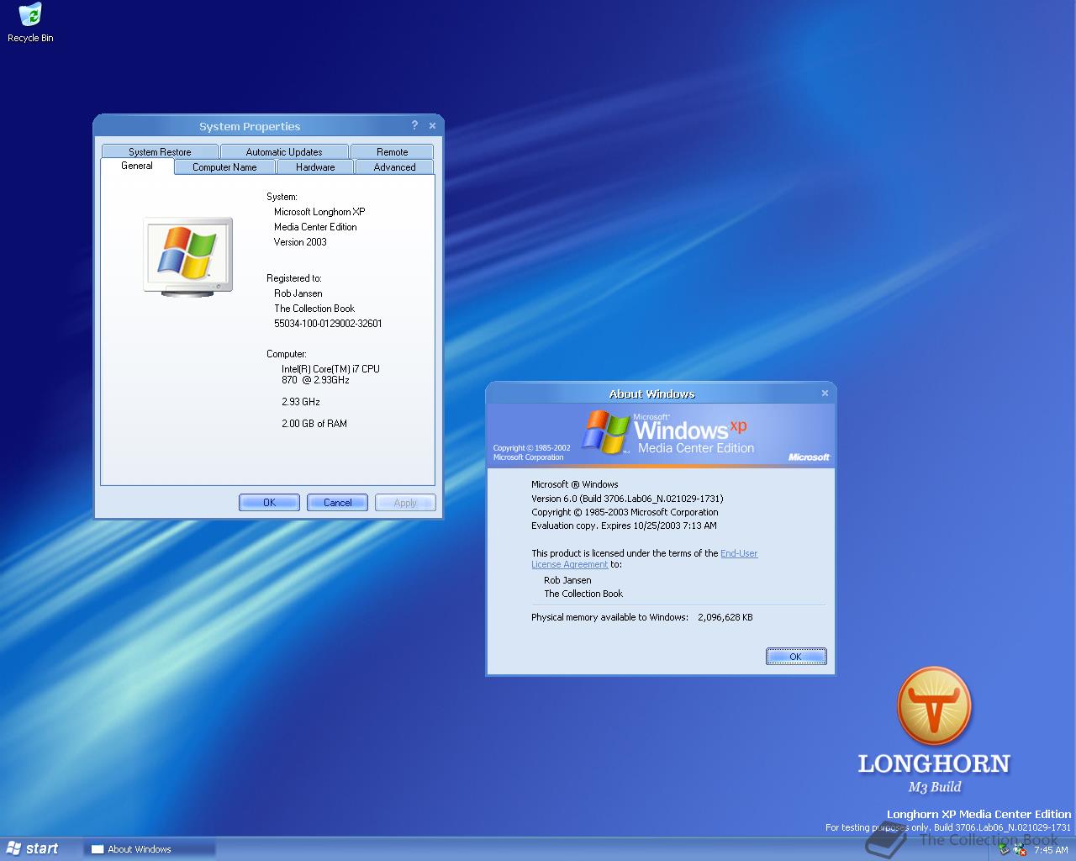Click the Apply button in System Properties
Screen dimensions: 1076x861
(405, 502)
